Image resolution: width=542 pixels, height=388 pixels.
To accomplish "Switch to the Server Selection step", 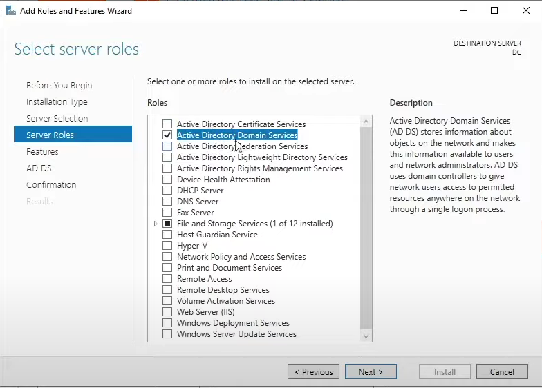I will click(57, 119).
